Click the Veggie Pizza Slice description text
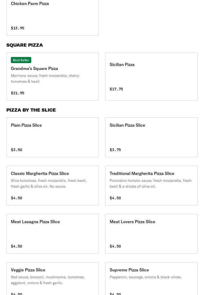This screenshot has height=295, width=204. (x=48, y=280)
